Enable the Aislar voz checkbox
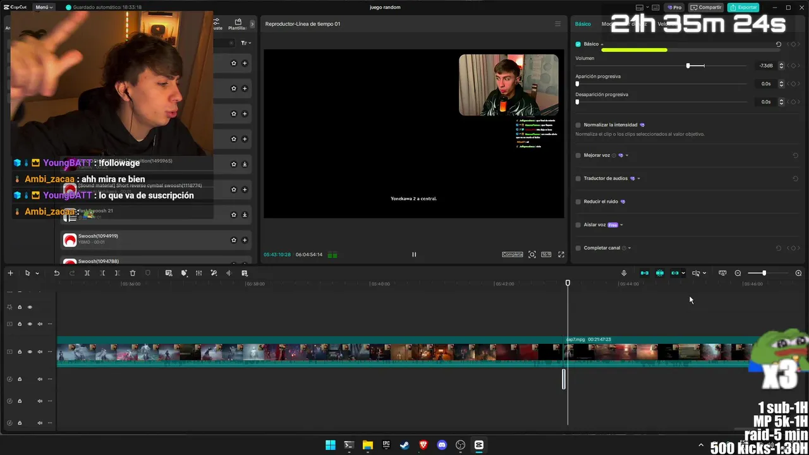Image resolution: width=809 pixels, height=455 pixels. coord(578,225)
